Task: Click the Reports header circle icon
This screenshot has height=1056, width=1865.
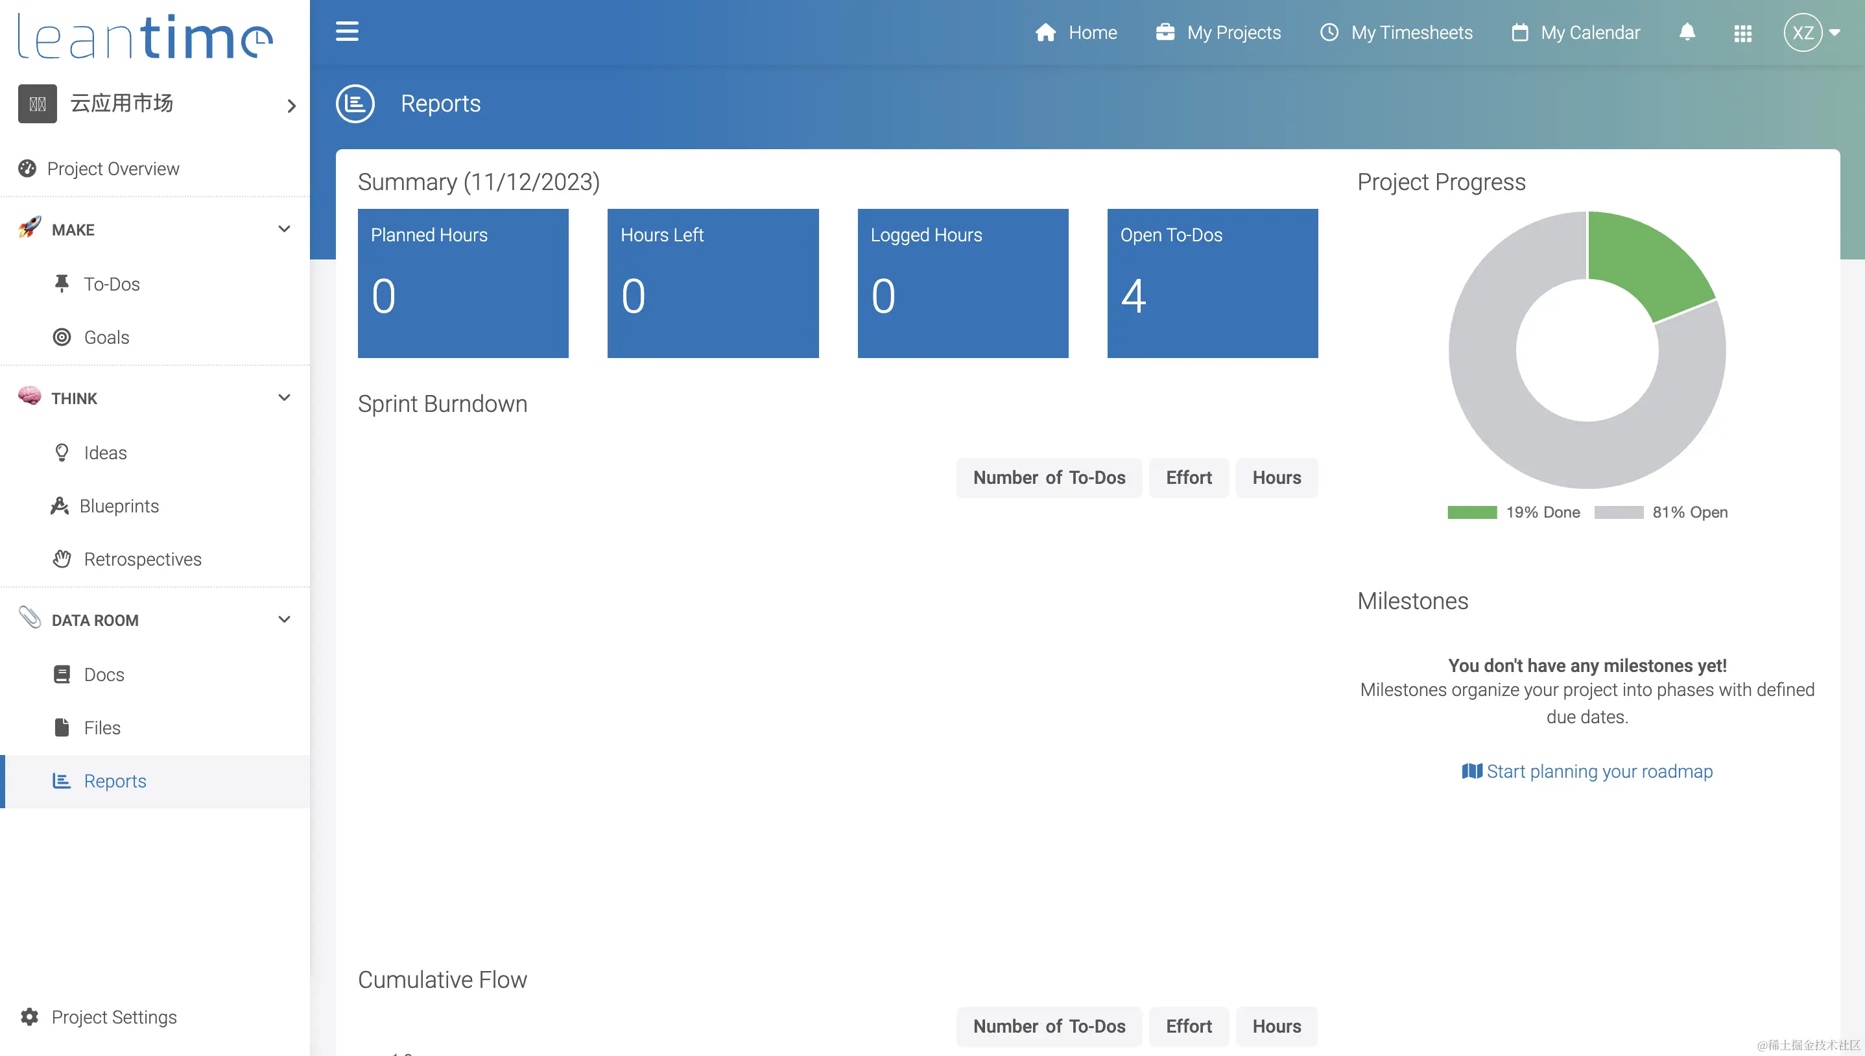Action: (x=355, y=104)
